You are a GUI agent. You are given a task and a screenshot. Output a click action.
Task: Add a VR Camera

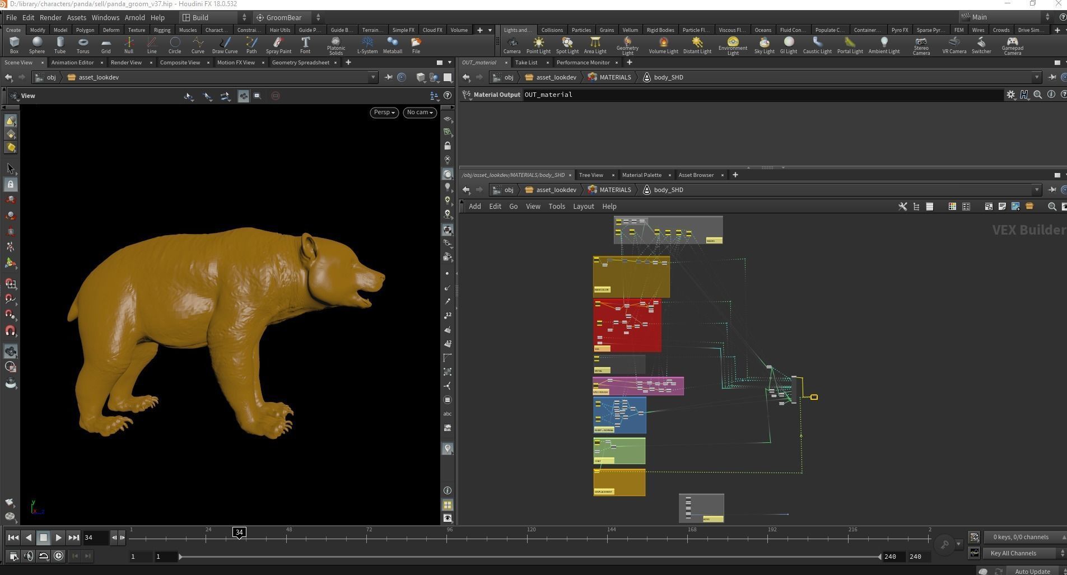coord(954,45)
